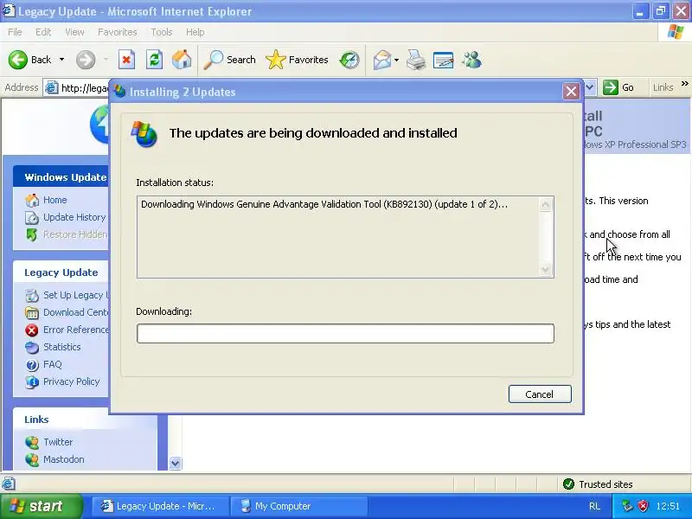The image size is (692, 519).
Task: Click the FAQ question mark icon
Action: 32,364
